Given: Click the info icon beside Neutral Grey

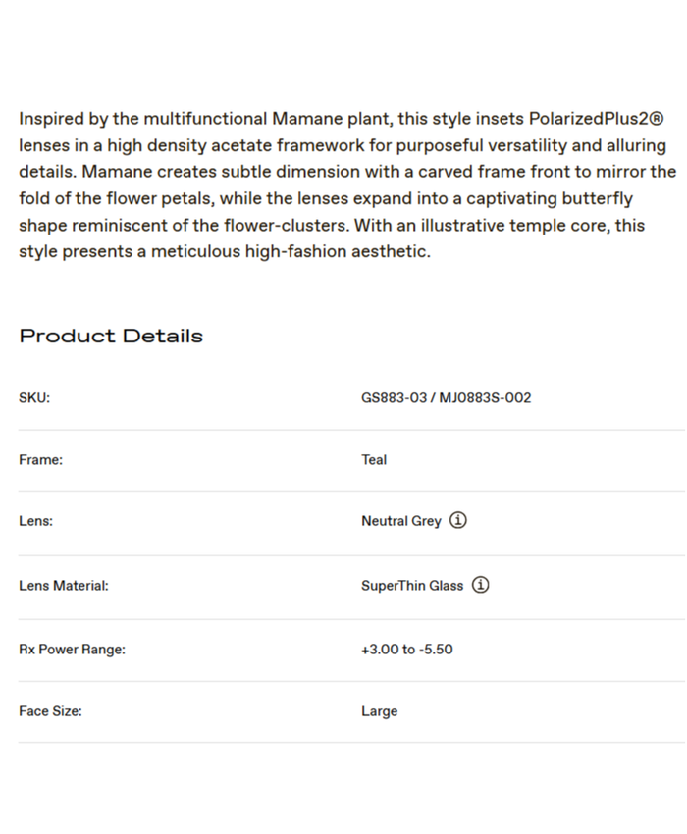Looking at the screenshot, I should [x=458, y=521].
